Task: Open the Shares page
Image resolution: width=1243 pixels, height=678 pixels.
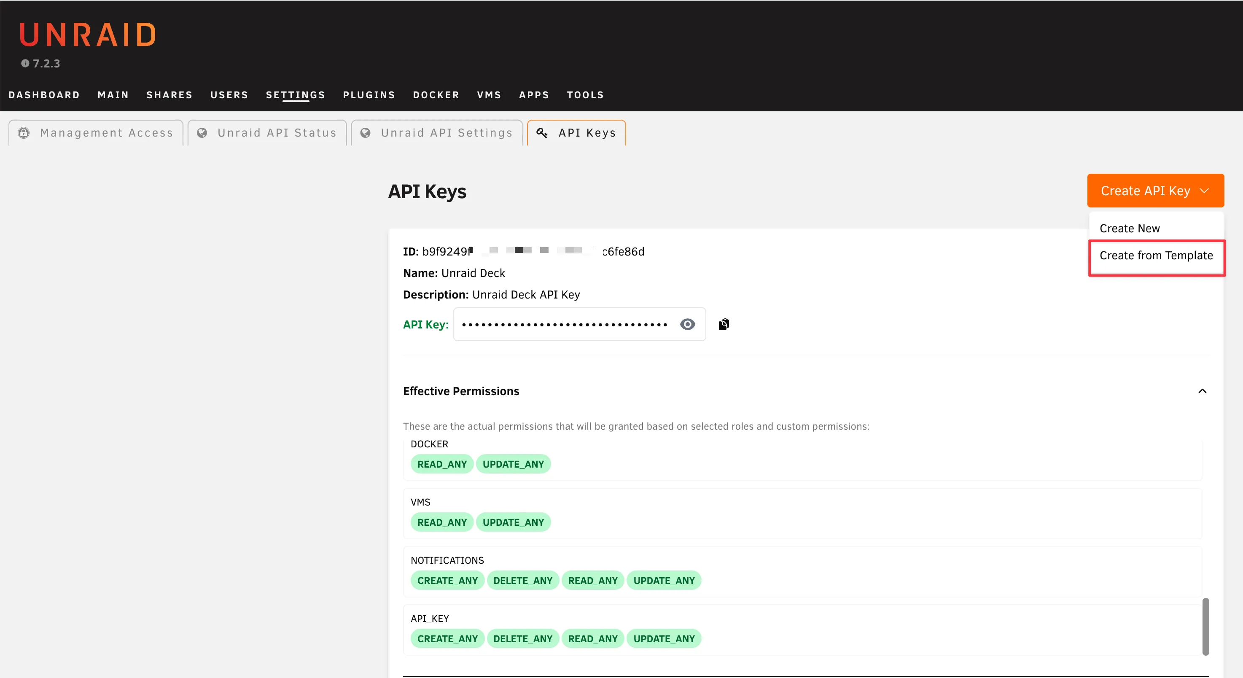Action: [x=169, y=95]
